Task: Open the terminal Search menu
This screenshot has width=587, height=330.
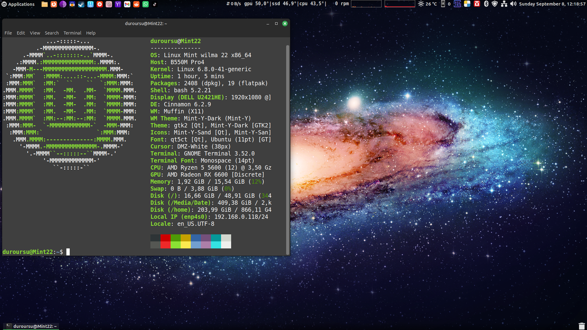Action: [x=52, y=33]
